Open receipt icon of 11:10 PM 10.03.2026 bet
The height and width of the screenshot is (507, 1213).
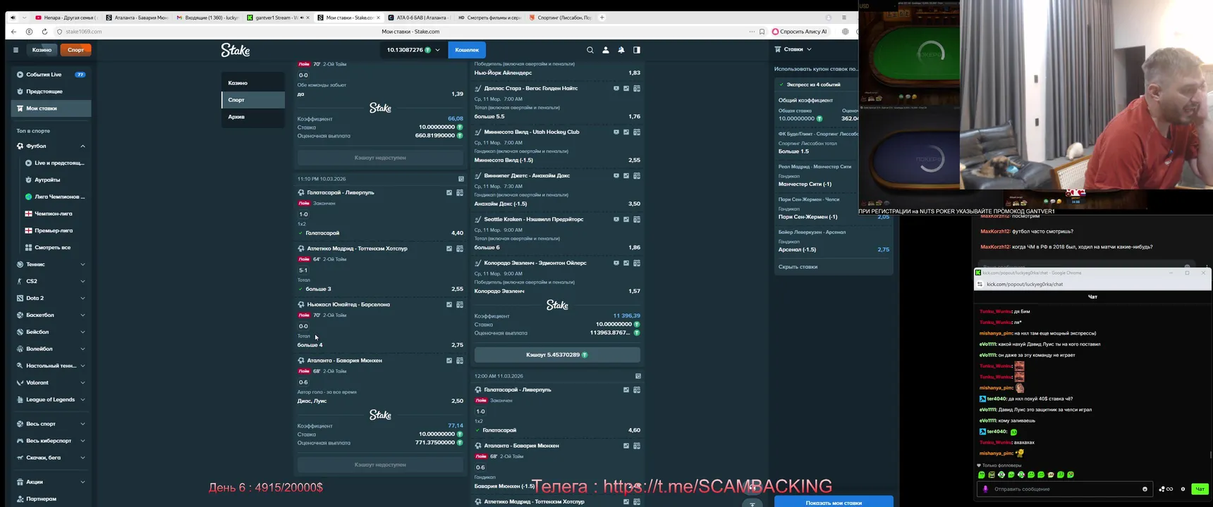(461, 179)
